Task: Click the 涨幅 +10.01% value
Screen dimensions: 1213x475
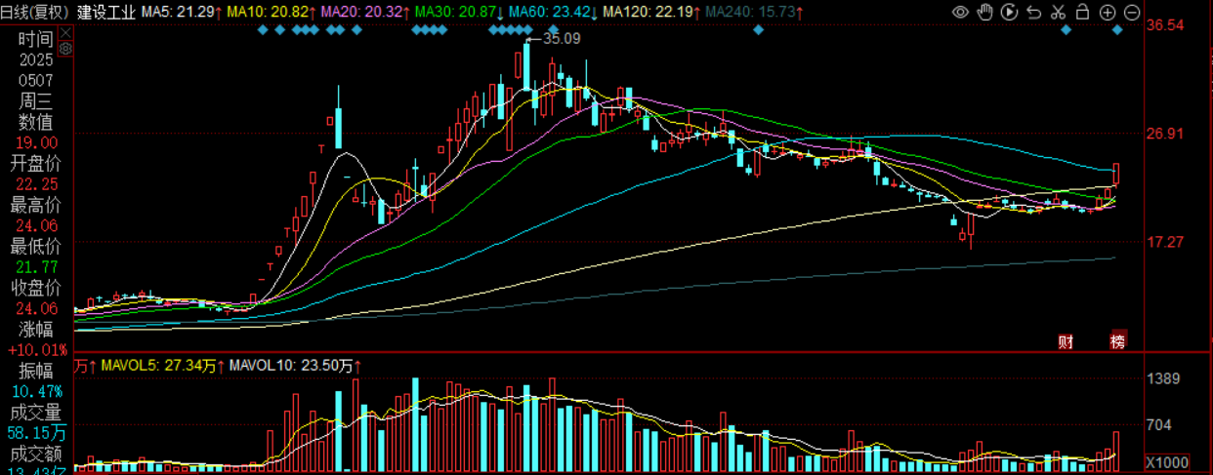Action: pyautogui.click(x=37, y=349)
